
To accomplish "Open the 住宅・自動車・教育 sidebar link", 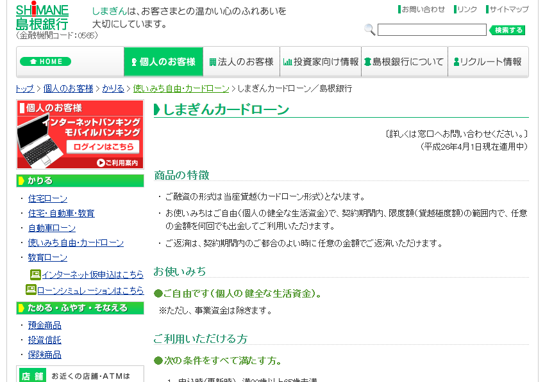I will tap(61, 213).
